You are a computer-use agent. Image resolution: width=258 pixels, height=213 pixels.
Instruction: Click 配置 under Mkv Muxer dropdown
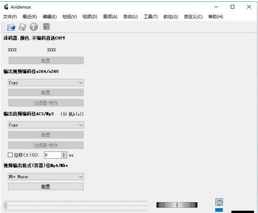point(46,187)
